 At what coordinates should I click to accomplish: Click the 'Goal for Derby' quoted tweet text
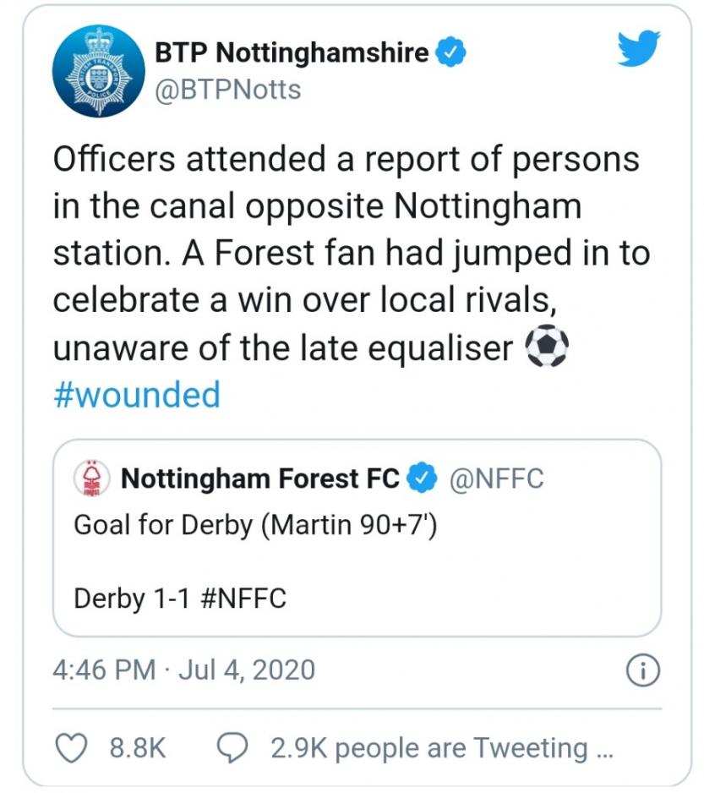pos(254,525)
